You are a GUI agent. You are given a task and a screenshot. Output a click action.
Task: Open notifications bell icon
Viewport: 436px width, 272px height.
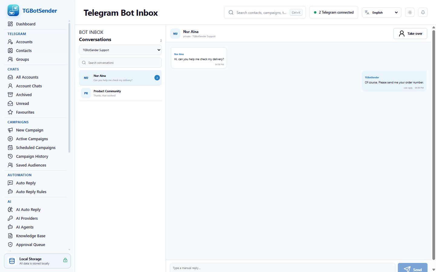pyautogui.click(x=423, y=12)
